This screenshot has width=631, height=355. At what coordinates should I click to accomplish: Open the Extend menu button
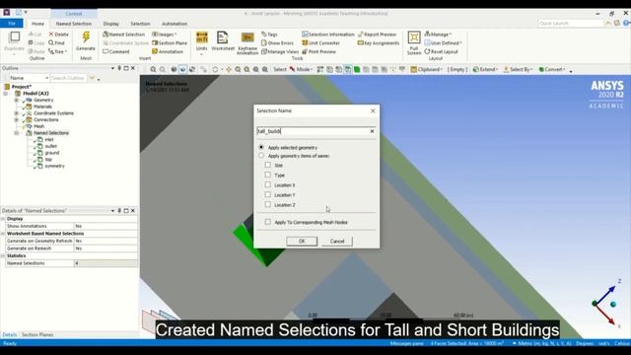(486, 69)
